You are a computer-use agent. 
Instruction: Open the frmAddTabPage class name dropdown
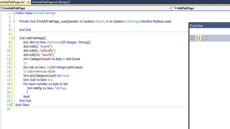point(86,8)
